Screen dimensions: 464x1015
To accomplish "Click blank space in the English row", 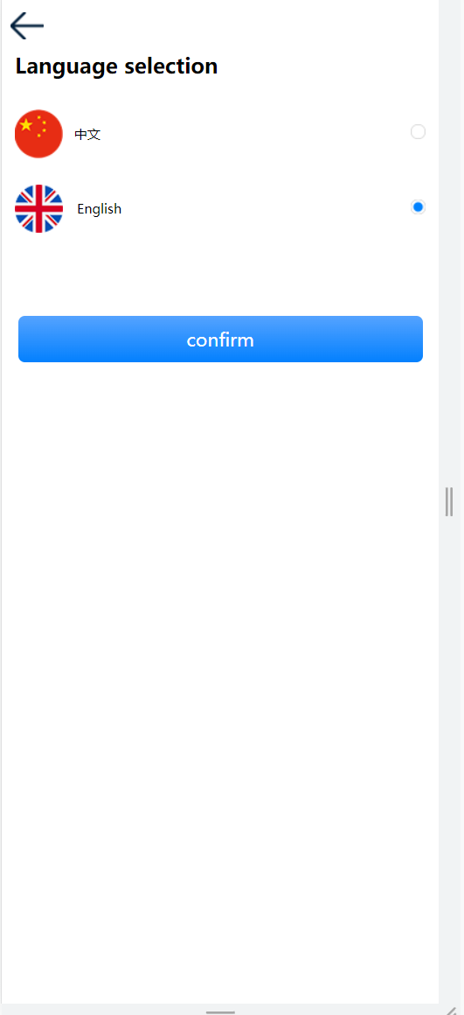I will tap(265, 208).
